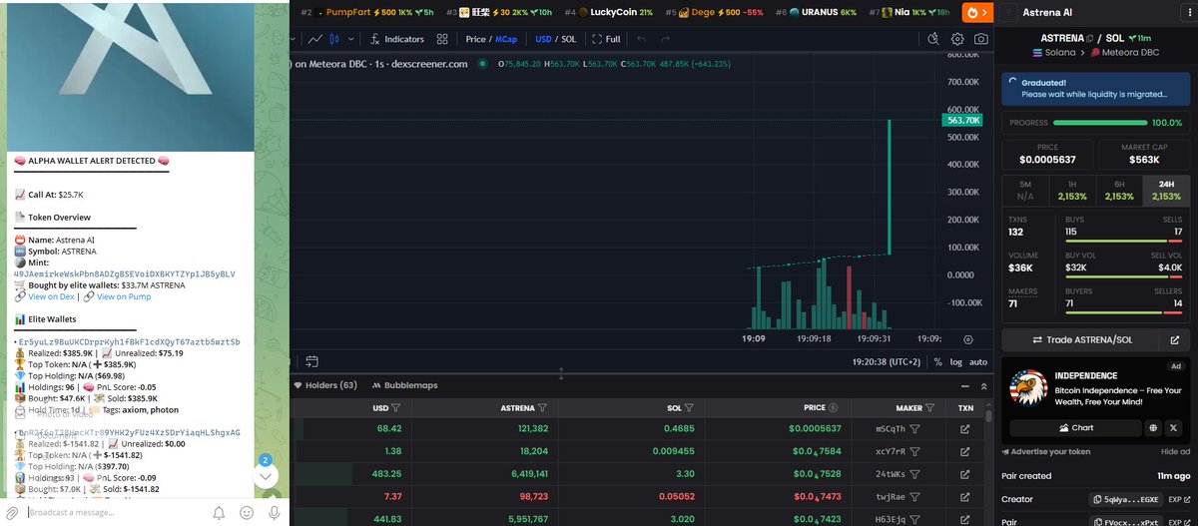Toggle log scale on chart
Screen dimensions: 1198x526
956,361
